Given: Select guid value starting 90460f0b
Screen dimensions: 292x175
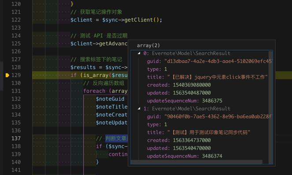Looking at the screenshot, I should point(218,117).
